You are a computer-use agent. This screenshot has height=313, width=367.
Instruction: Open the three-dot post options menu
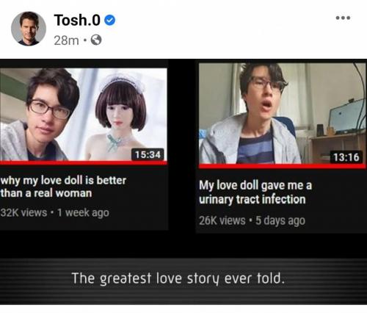[x=343, y=18]
